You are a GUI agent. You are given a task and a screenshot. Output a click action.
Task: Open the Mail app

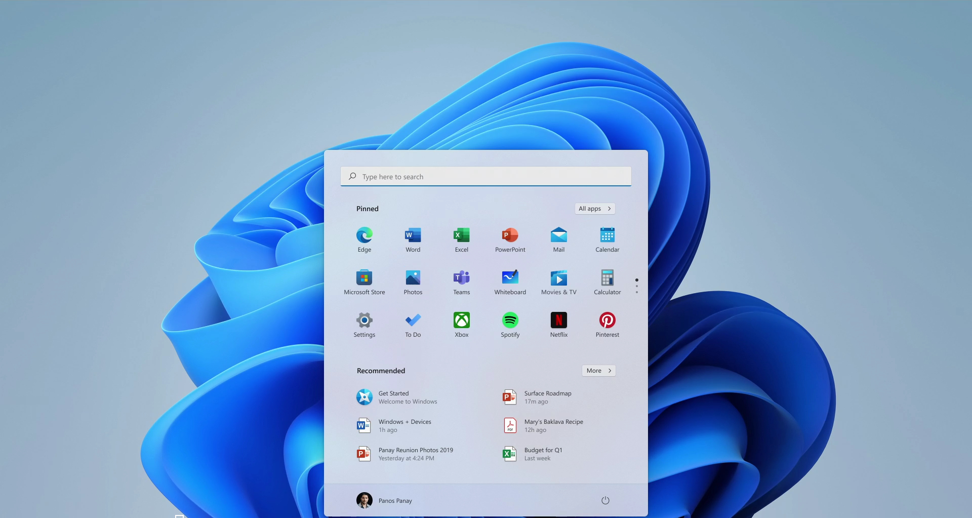tap(559, 240)
